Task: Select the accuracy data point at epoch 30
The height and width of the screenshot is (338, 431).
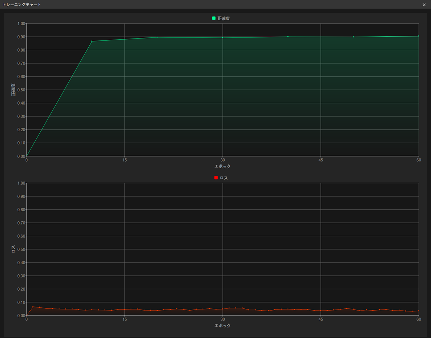Action: point(223,37)
